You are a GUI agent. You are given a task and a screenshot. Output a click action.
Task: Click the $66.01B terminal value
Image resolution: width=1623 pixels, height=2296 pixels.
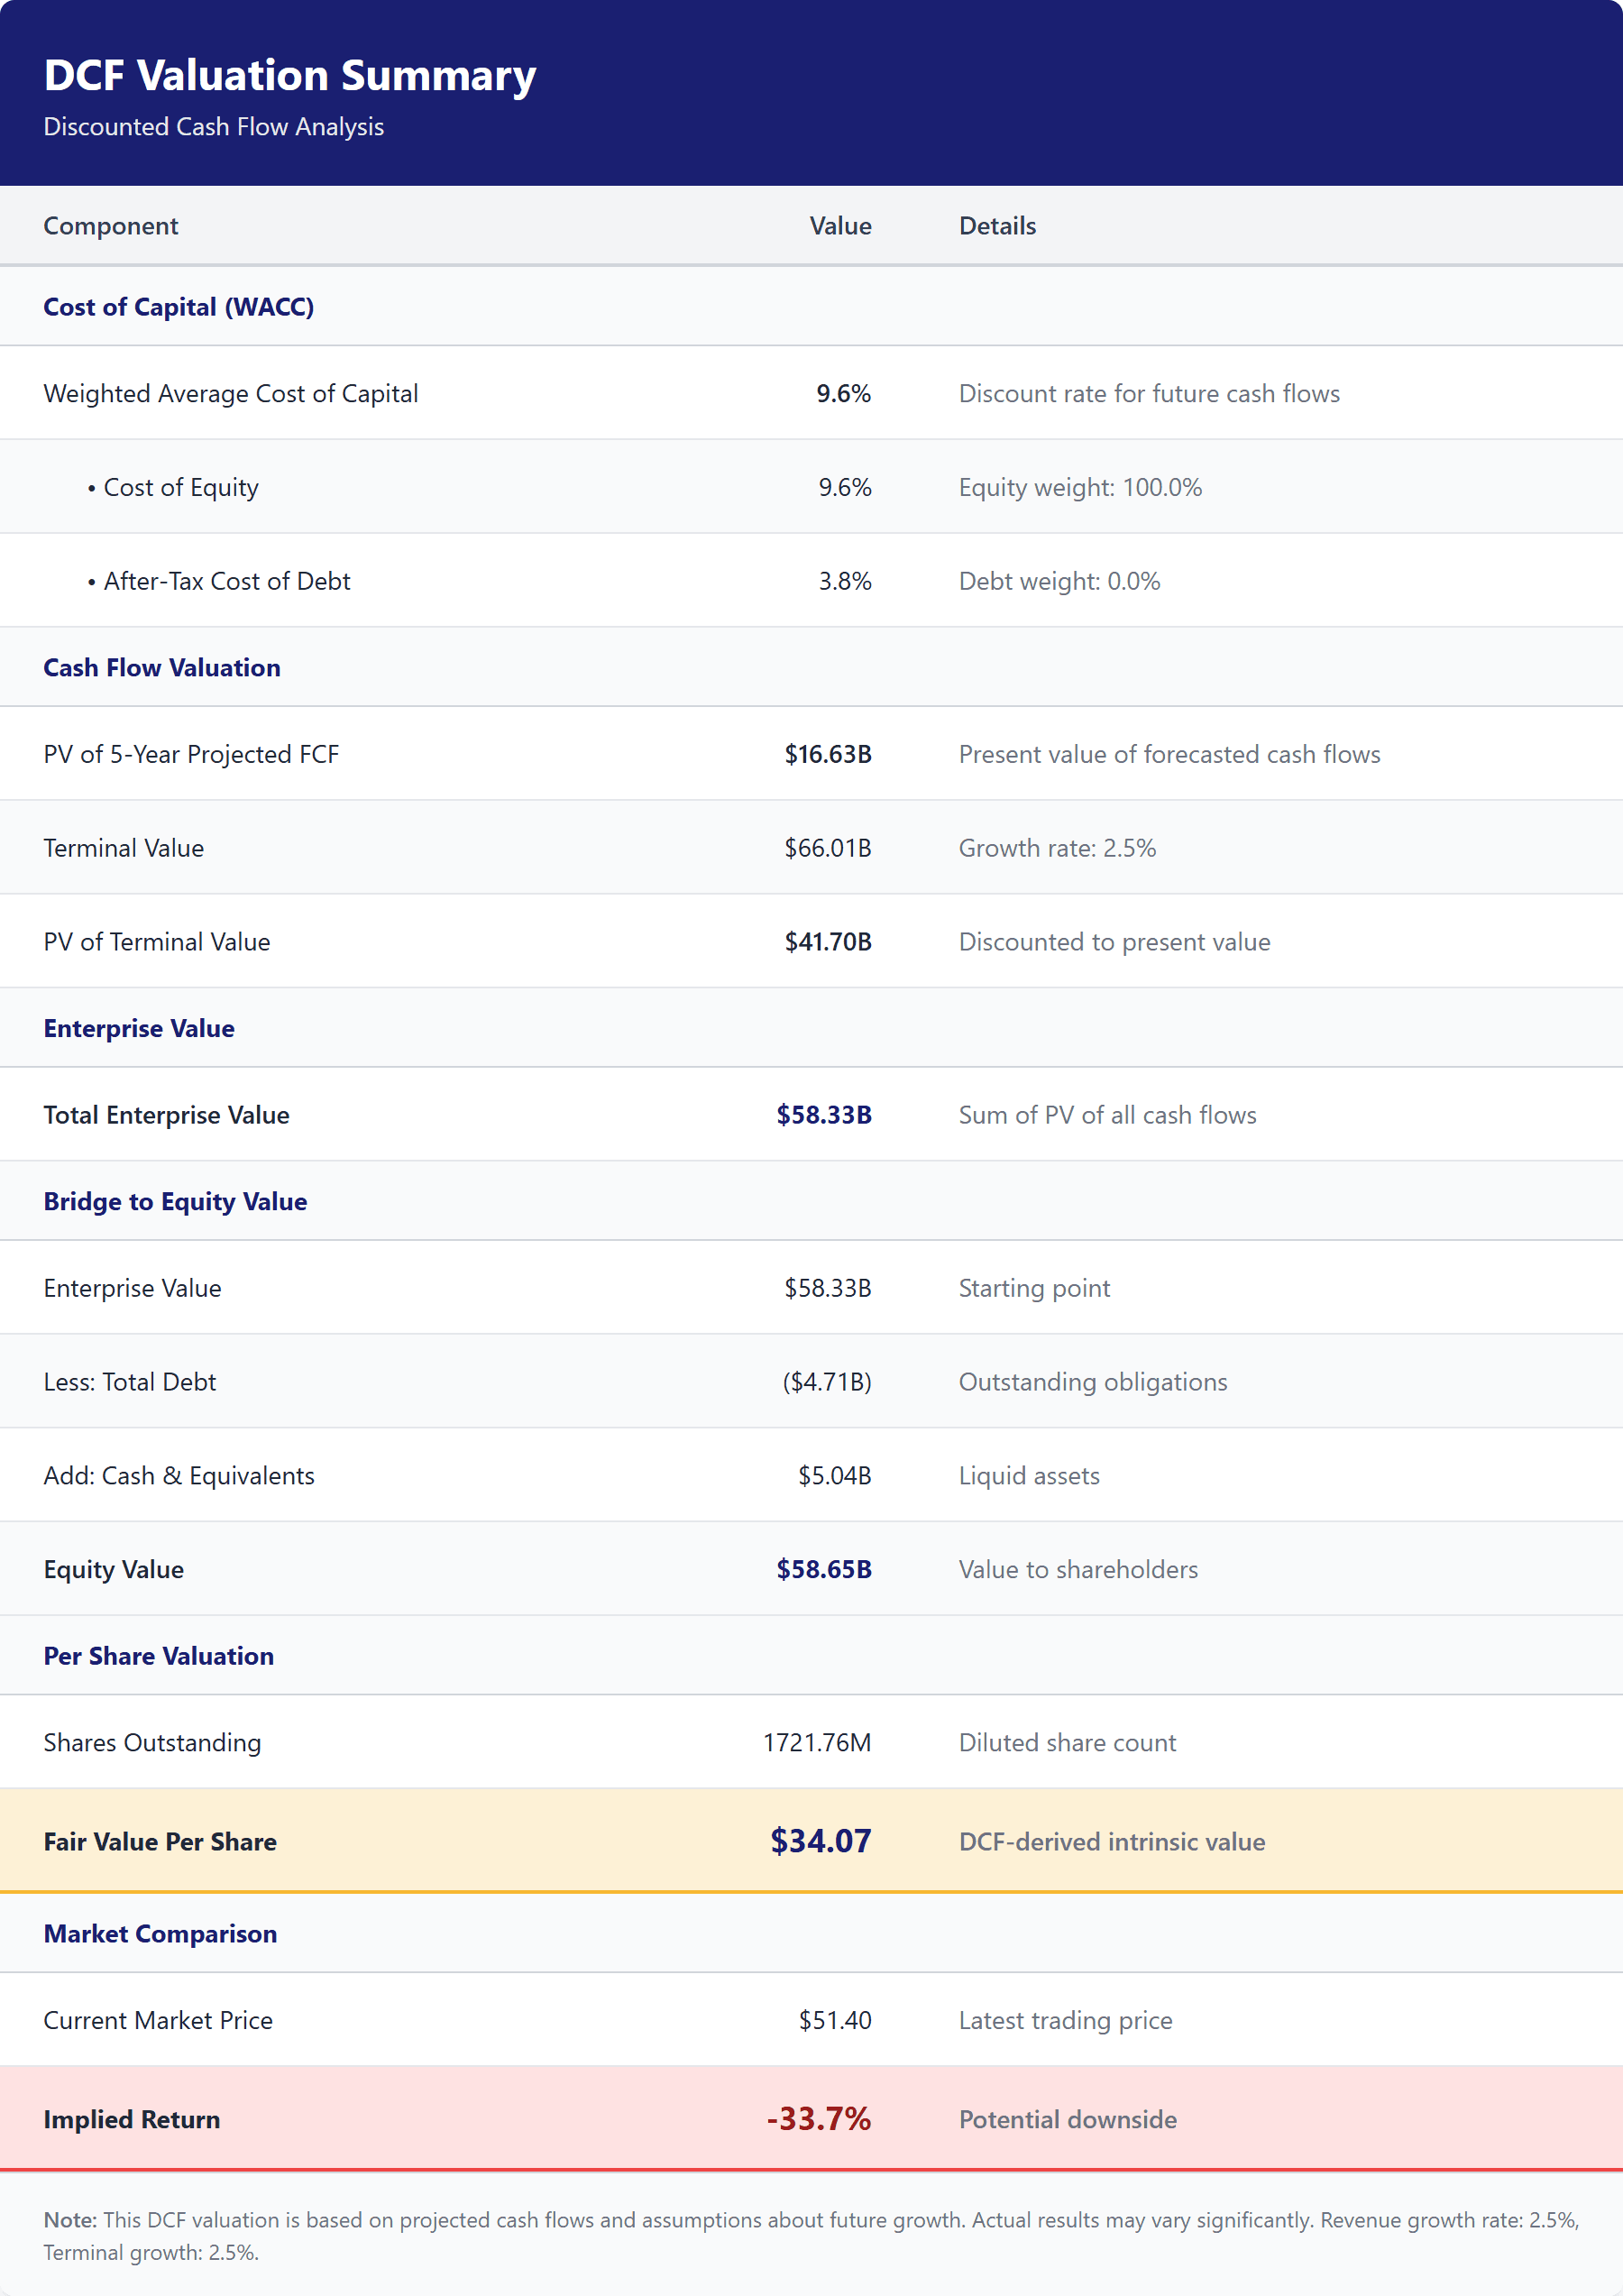828,849
